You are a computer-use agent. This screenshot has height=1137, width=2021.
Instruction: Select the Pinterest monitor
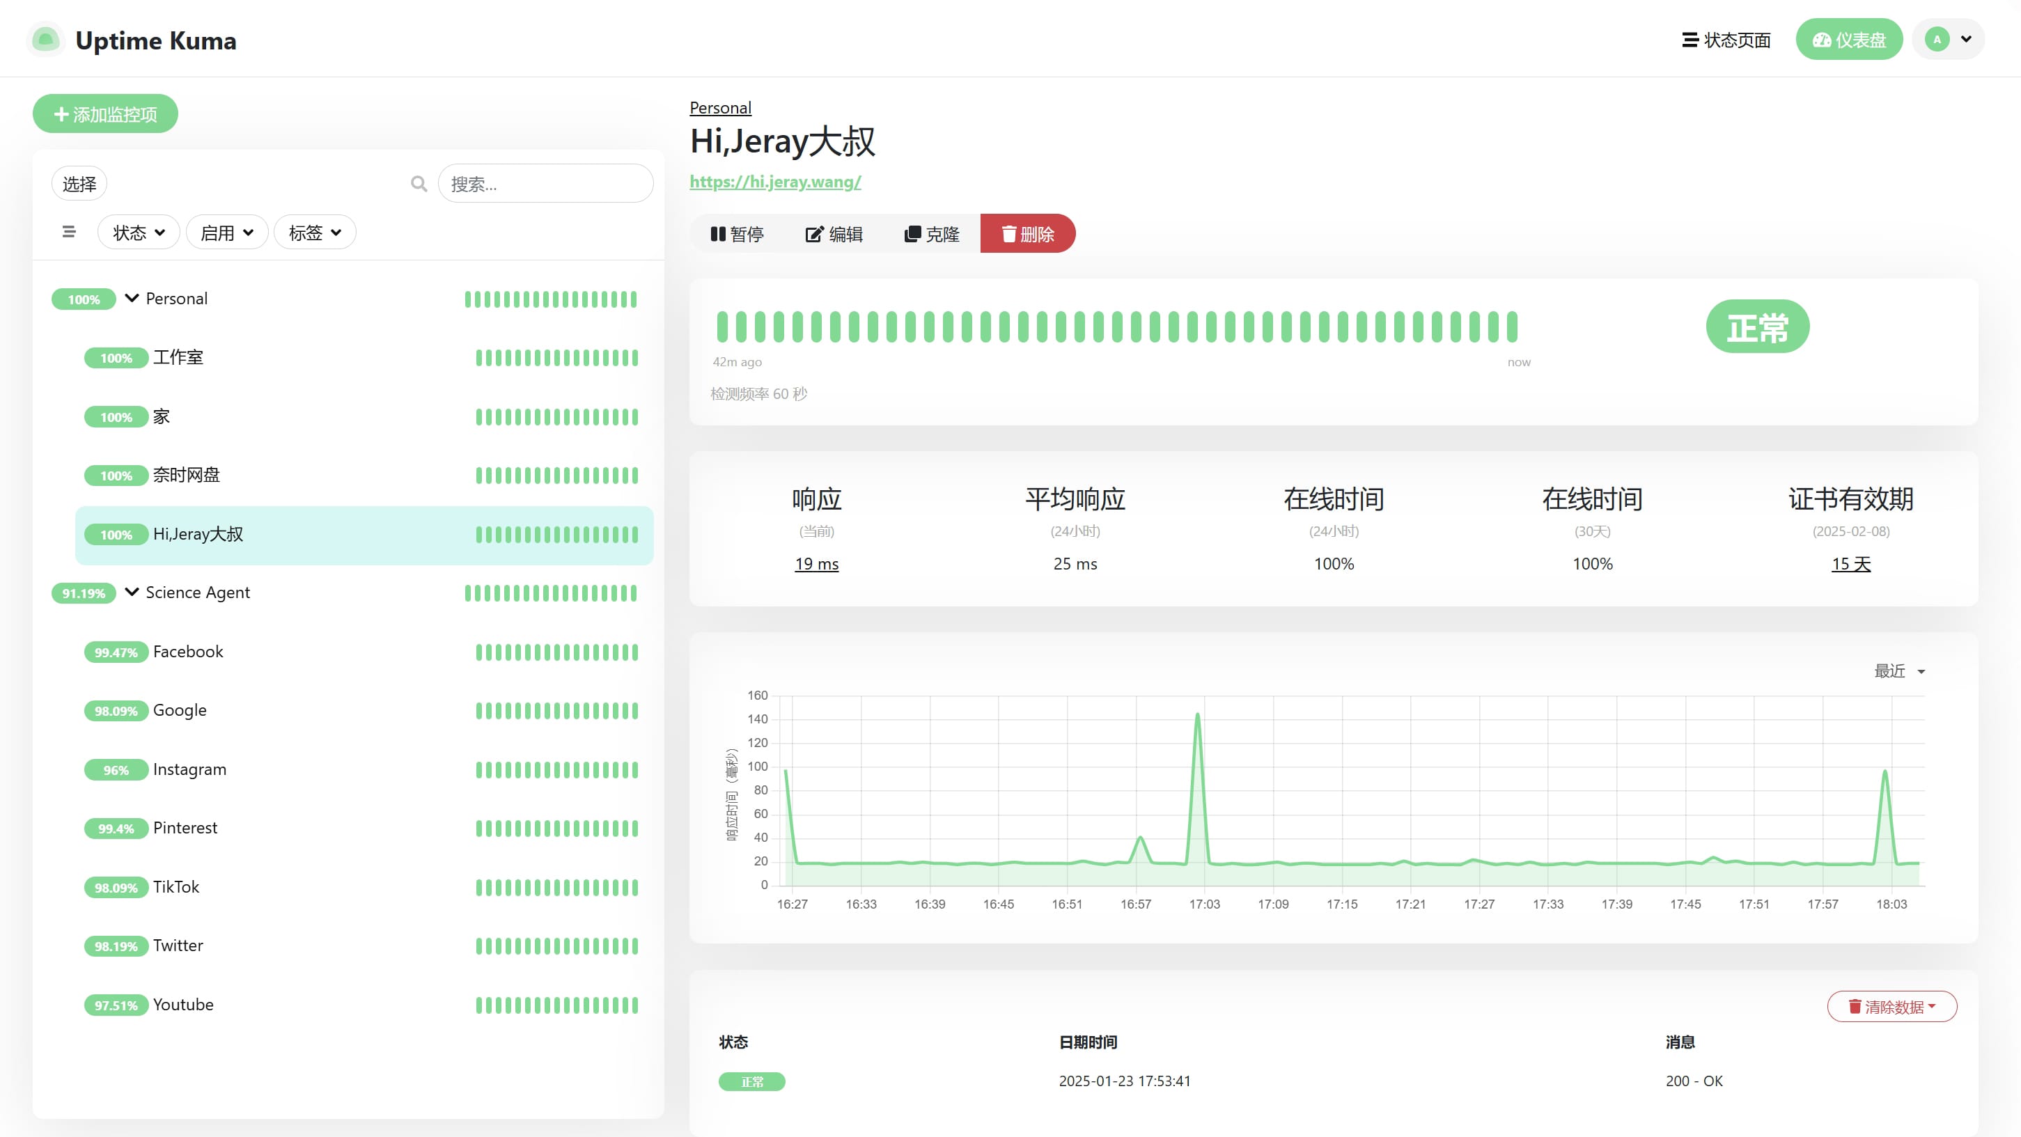[x=364, y=828]
